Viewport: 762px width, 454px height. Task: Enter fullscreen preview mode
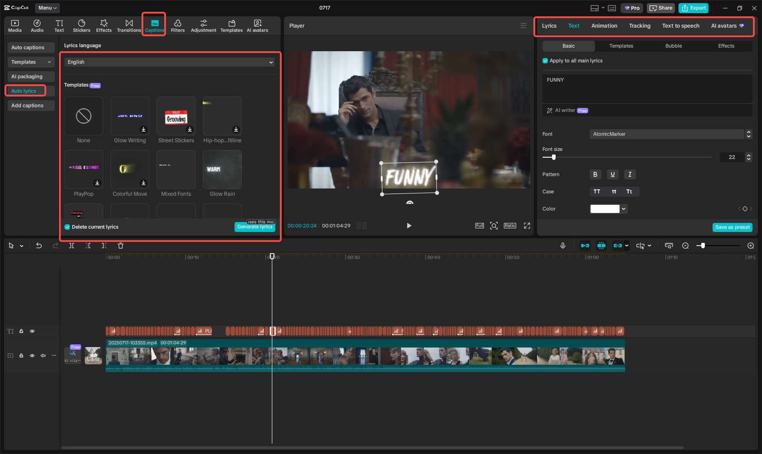[527, 226]
